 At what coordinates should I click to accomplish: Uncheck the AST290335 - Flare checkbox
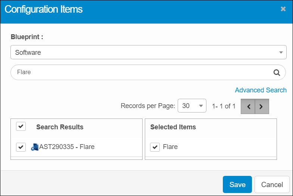(x=21, y=147)
